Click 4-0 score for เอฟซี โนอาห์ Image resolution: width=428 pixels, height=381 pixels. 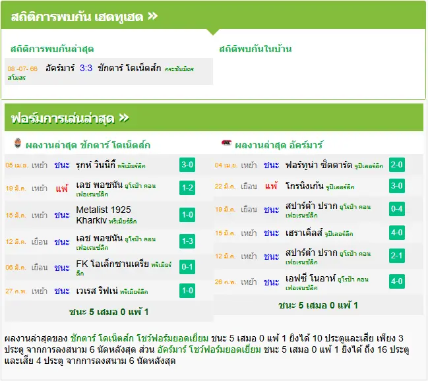(397, 281)
